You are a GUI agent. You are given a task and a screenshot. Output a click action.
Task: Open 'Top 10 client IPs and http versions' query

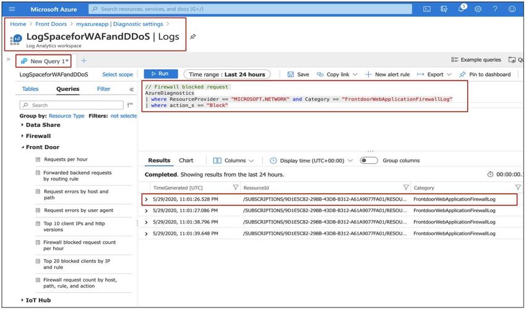tap(74, 226)
